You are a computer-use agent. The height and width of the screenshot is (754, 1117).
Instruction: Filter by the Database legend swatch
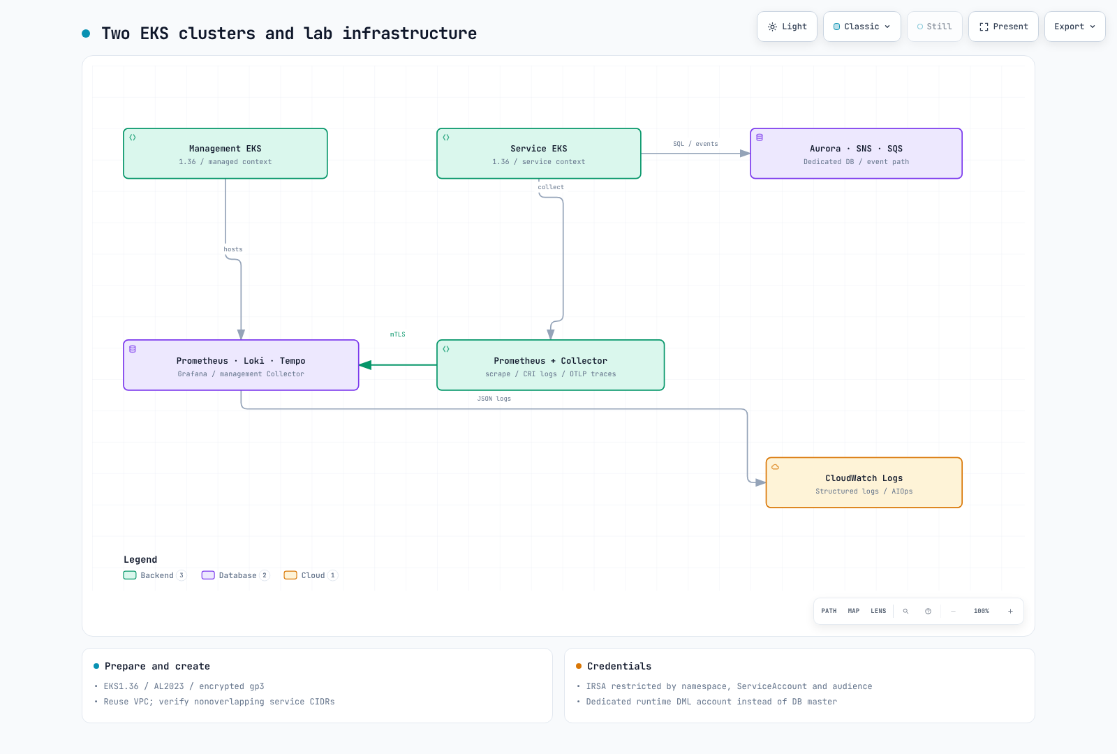click(x=208, y=575)
